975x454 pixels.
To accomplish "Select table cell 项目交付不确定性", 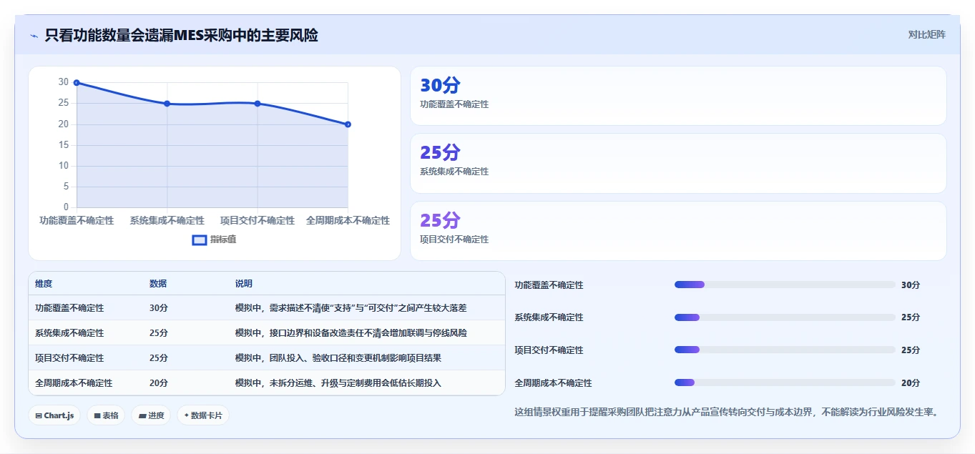I will click(69, 358).
